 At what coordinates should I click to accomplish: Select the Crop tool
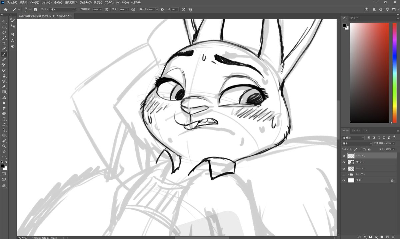pyautogui.click(x=4, y=43)
